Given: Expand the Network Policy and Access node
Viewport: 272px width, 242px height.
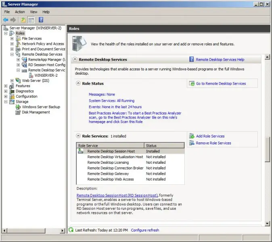Looking at the screenshot, I should click(x=12, y=44).
